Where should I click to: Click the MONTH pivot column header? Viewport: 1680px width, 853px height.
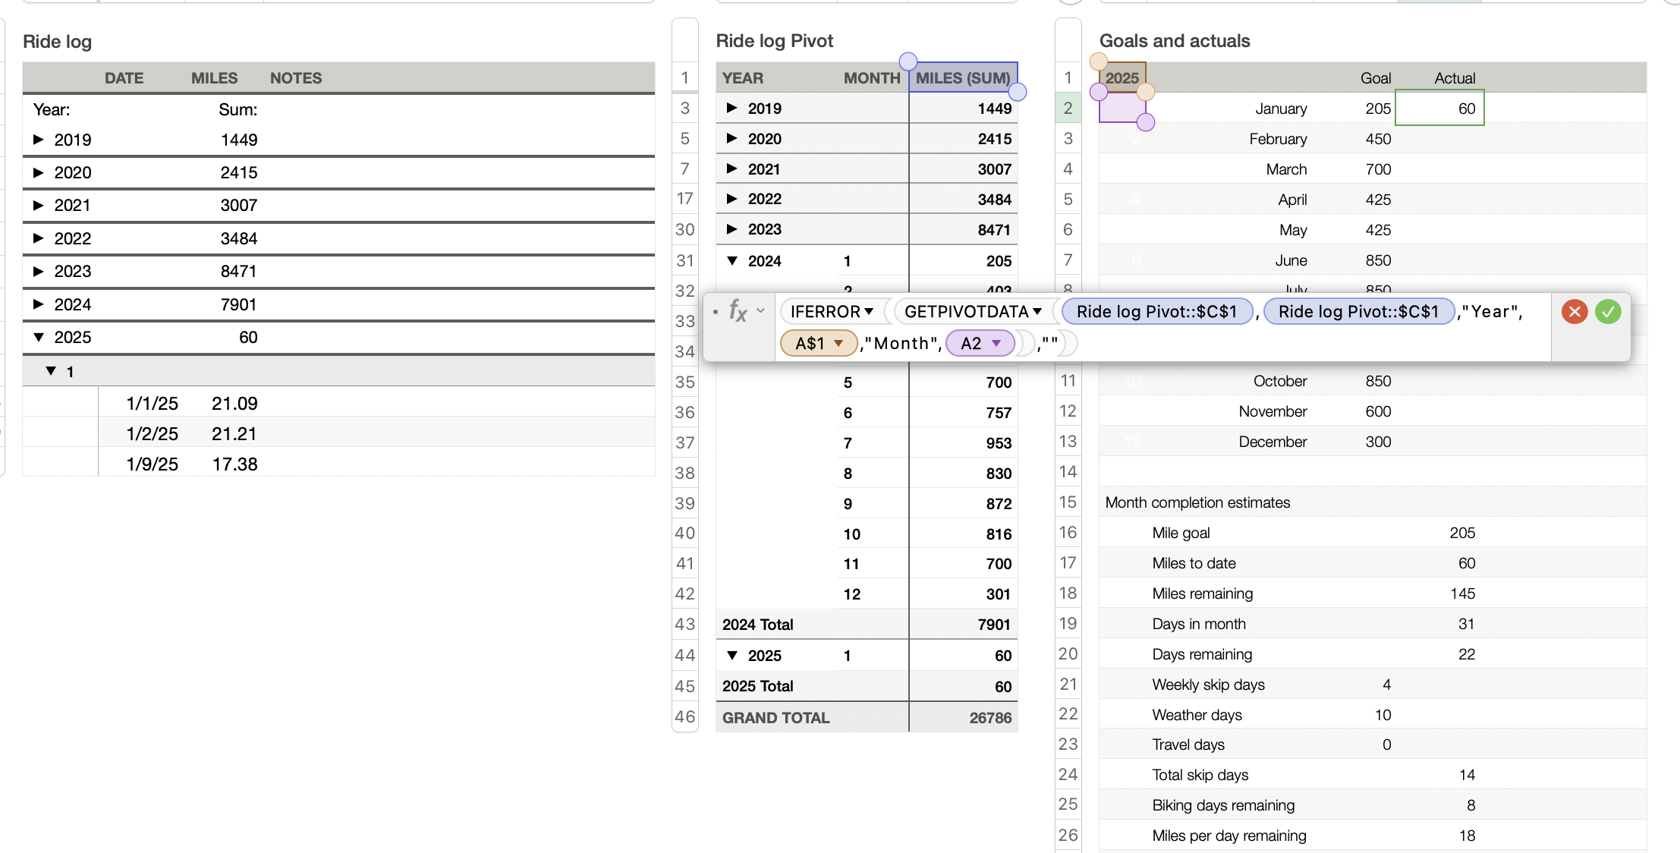tap(871, 78)
